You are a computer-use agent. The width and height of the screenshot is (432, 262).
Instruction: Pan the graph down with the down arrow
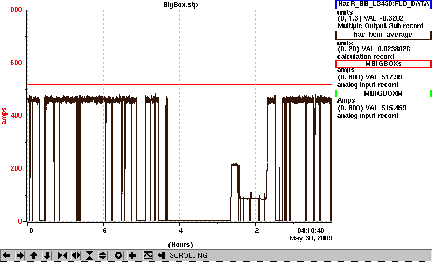point(47,256)
